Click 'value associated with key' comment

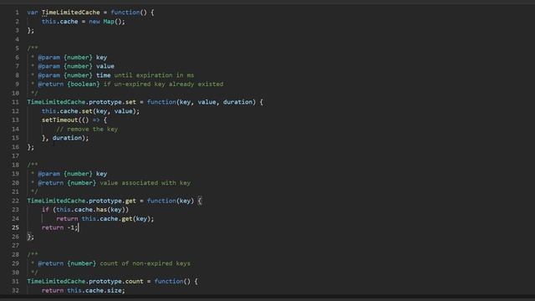(145, 183)
